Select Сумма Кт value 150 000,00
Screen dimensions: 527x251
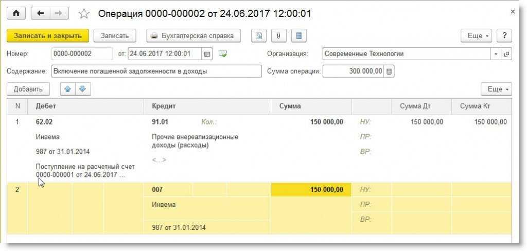tap(490, 122)
